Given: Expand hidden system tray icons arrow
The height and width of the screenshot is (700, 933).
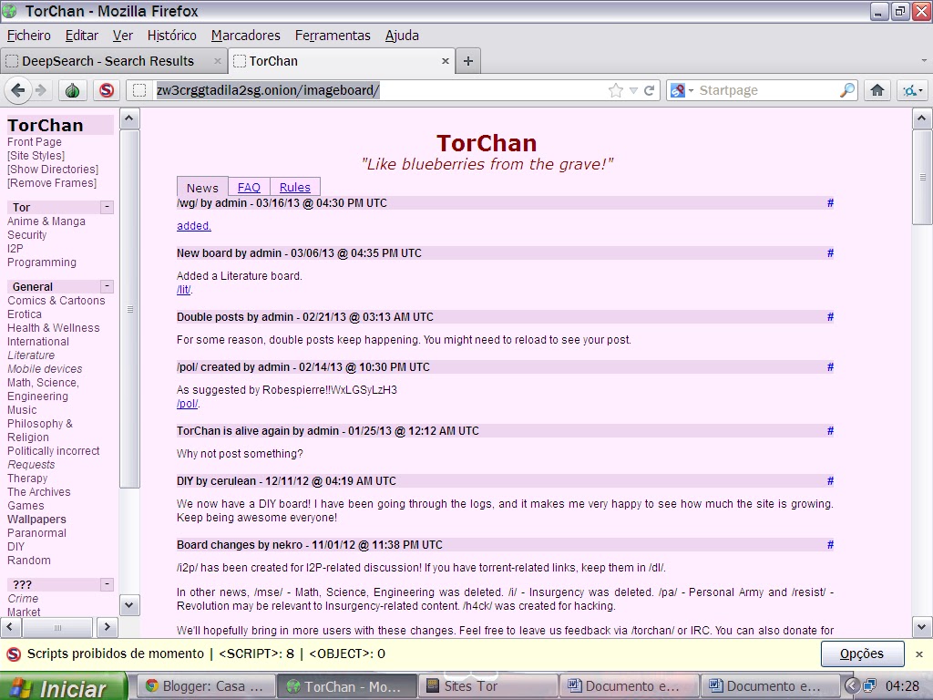Looking at the screenshot, I should click(852, 686).
